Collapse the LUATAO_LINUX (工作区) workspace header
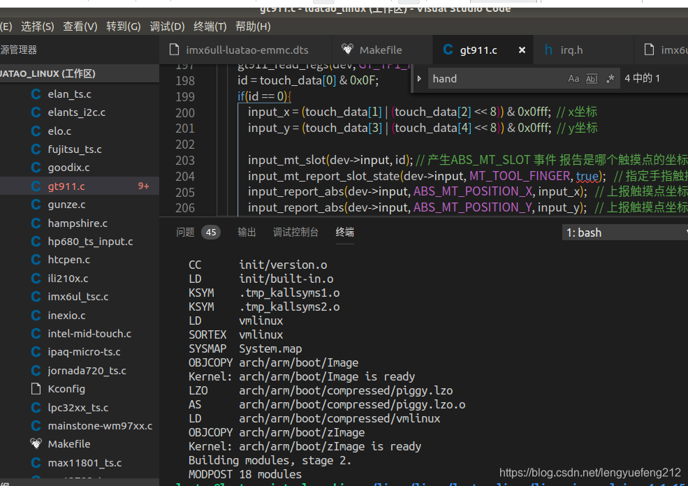The image size is (688, 486). click(80, 74)
